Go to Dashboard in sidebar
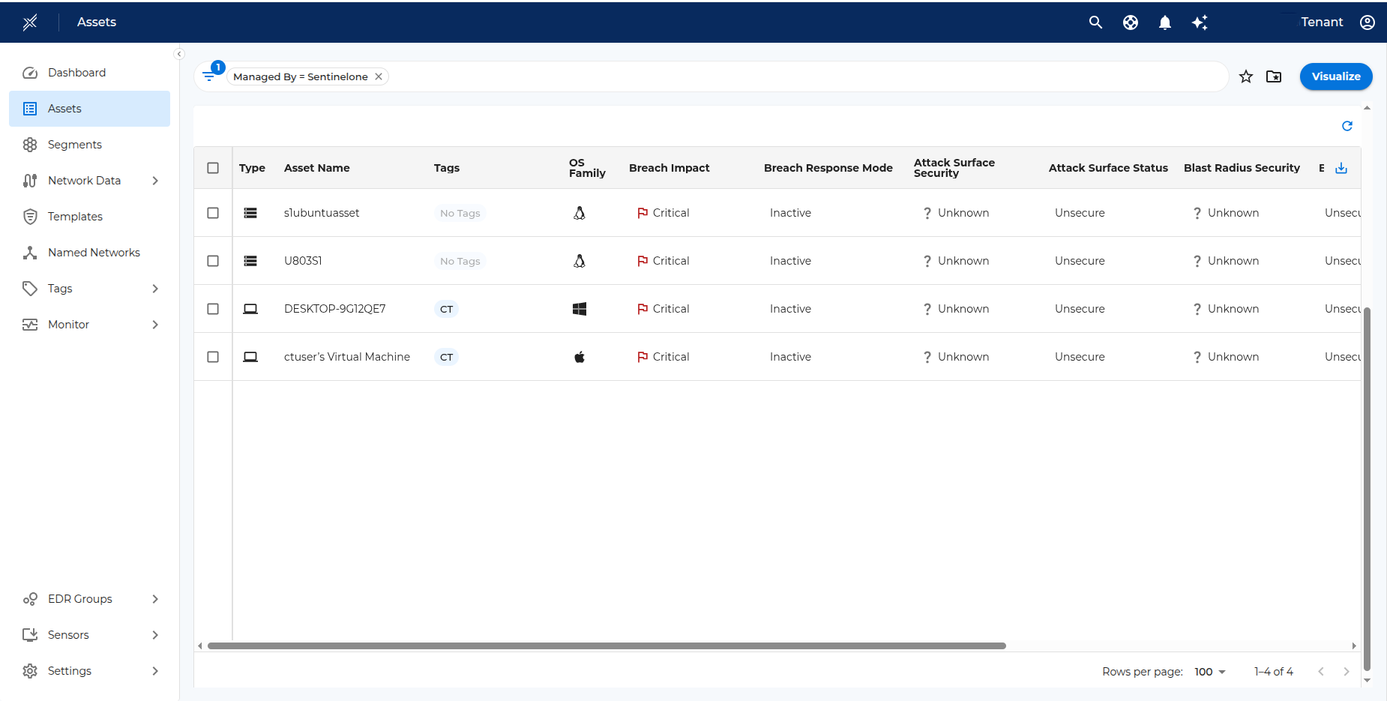 click(x=76, y=73)
